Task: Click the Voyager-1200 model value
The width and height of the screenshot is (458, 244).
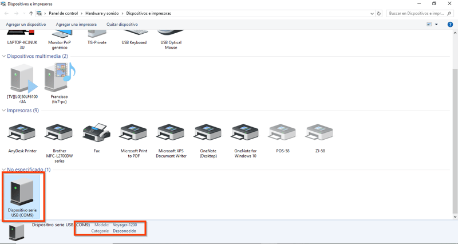Action: pyautogui.click(x=125, y=225)
